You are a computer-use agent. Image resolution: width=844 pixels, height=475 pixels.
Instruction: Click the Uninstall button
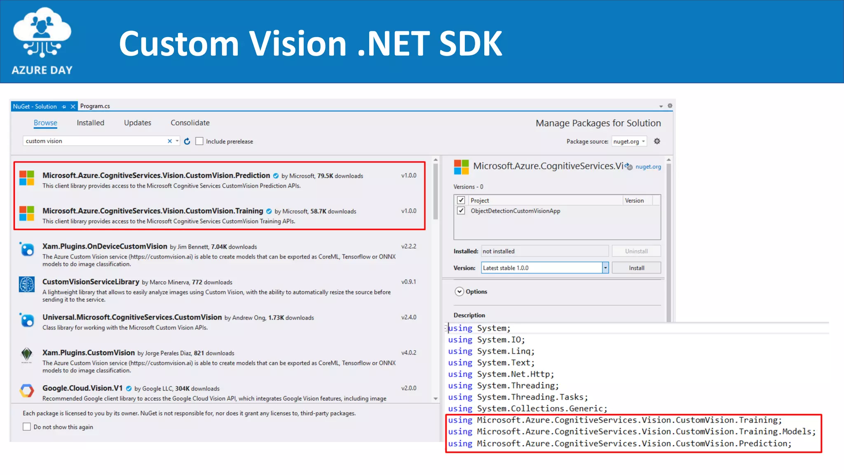(x=636, y=251)
